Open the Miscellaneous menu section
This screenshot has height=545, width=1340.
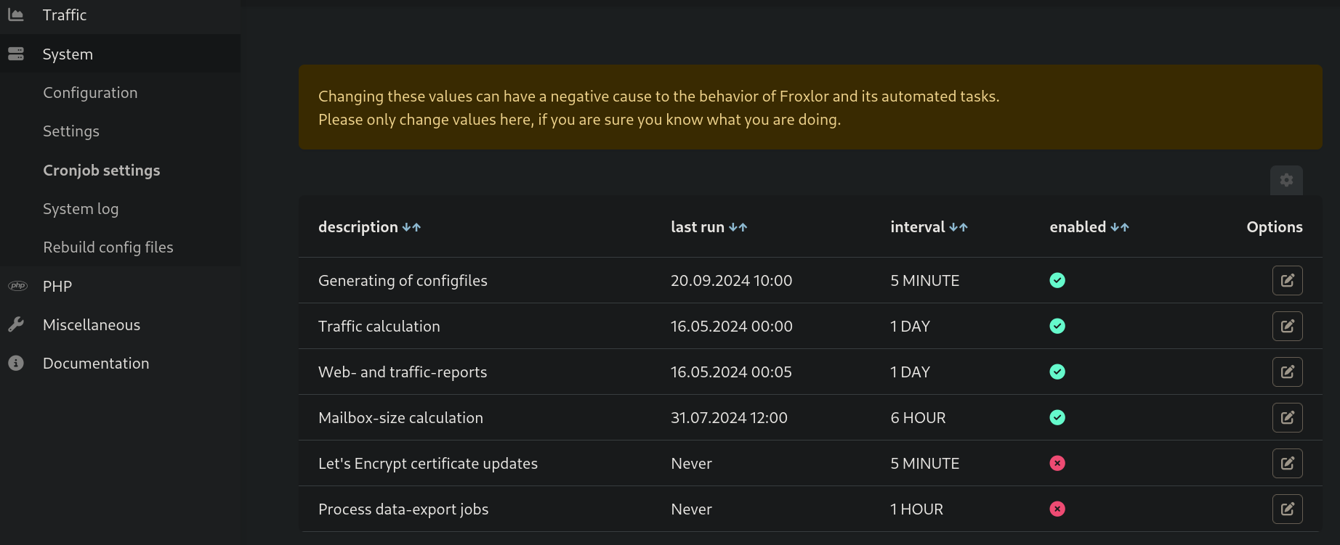tap(120, 324)
